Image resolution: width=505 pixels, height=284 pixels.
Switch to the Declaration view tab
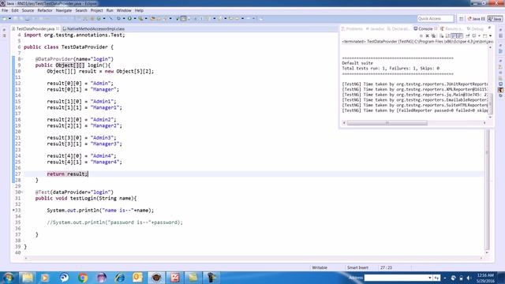coord(398,28)
